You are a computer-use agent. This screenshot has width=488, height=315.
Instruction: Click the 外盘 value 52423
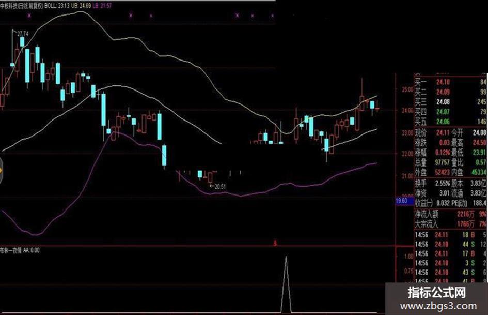pos(442,172)
